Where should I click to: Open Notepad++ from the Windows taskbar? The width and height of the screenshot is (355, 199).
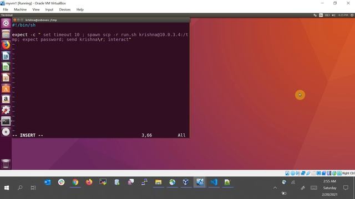coord(227,182)
